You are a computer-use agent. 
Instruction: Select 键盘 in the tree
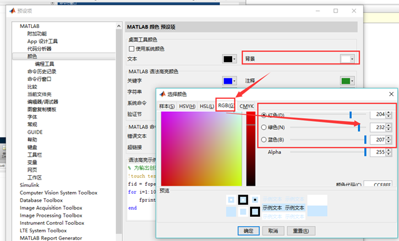[x=32, y=147]
